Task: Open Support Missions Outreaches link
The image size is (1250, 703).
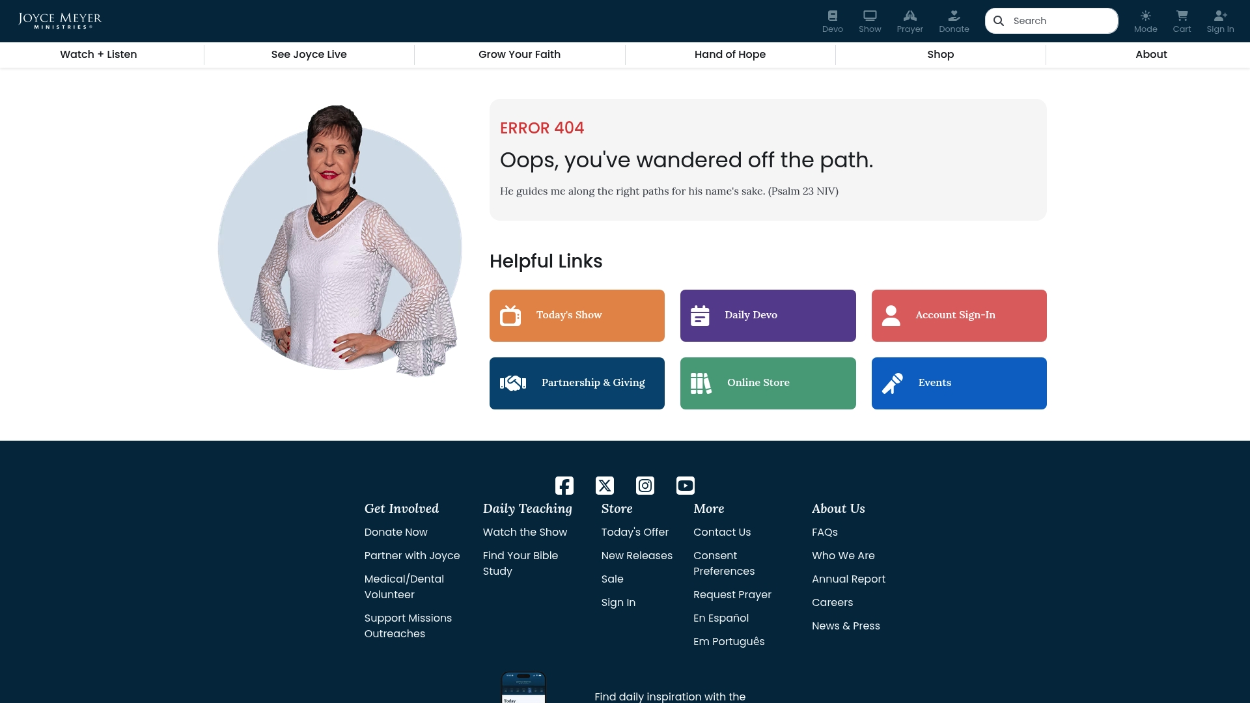Action: coord(408,626)
